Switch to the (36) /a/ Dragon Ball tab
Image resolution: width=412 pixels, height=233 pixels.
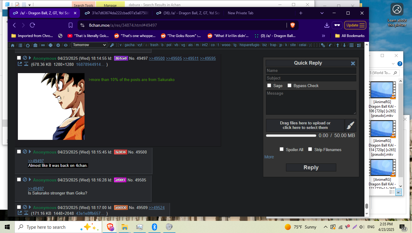[x=188, y=13]
